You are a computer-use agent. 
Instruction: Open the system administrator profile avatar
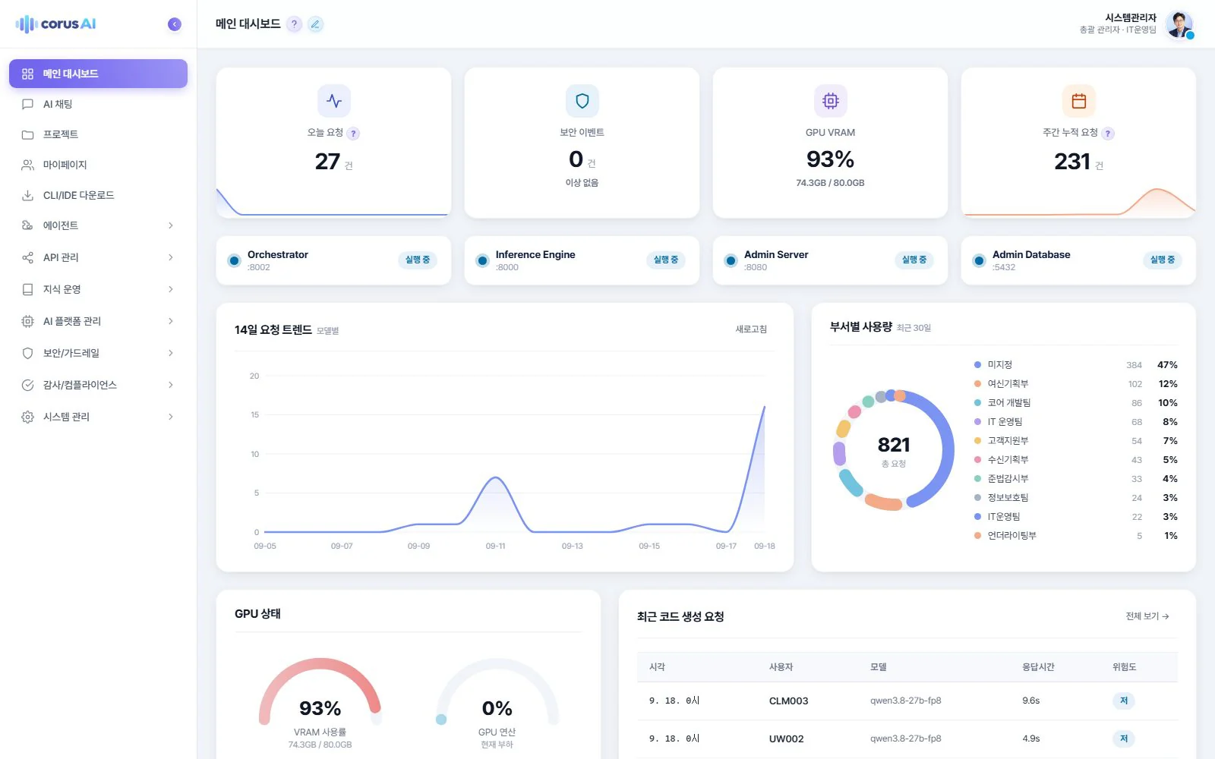1179,24
